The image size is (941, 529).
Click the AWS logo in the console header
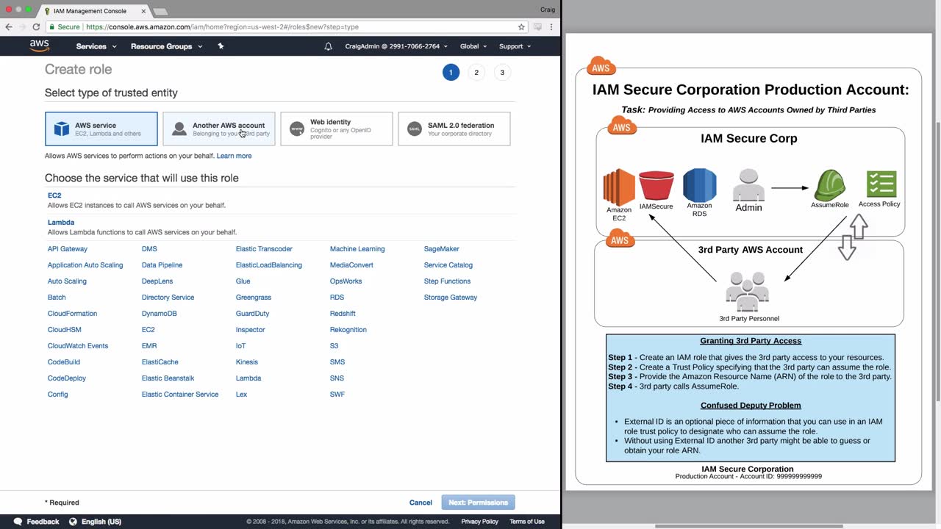[40, 46]
